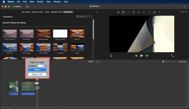Click Apply to All in the popup

coord(37,74)
